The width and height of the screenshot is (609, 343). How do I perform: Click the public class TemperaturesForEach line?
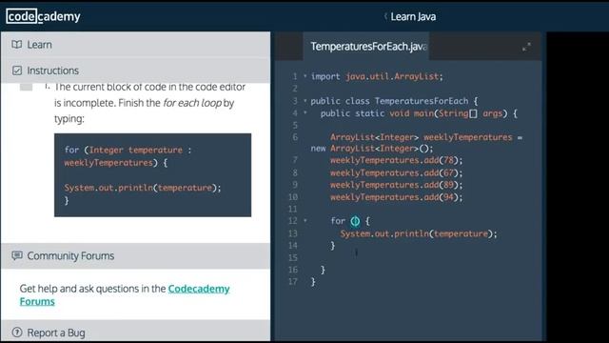(x=394, y=101)
